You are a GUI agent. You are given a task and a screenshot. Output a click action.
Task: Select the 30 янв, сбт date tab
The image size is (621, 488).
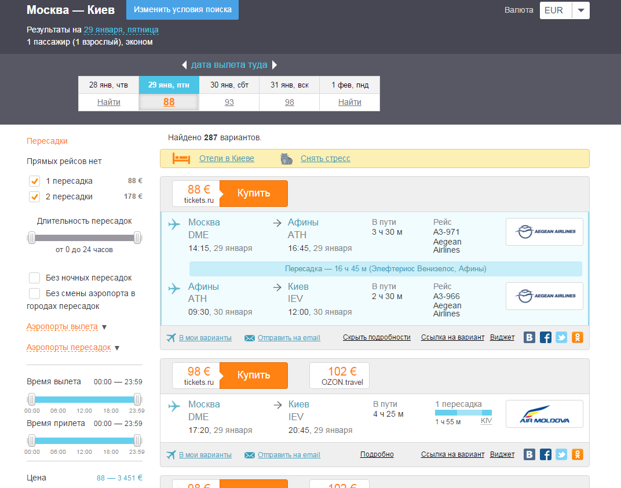tap(229, 85)
